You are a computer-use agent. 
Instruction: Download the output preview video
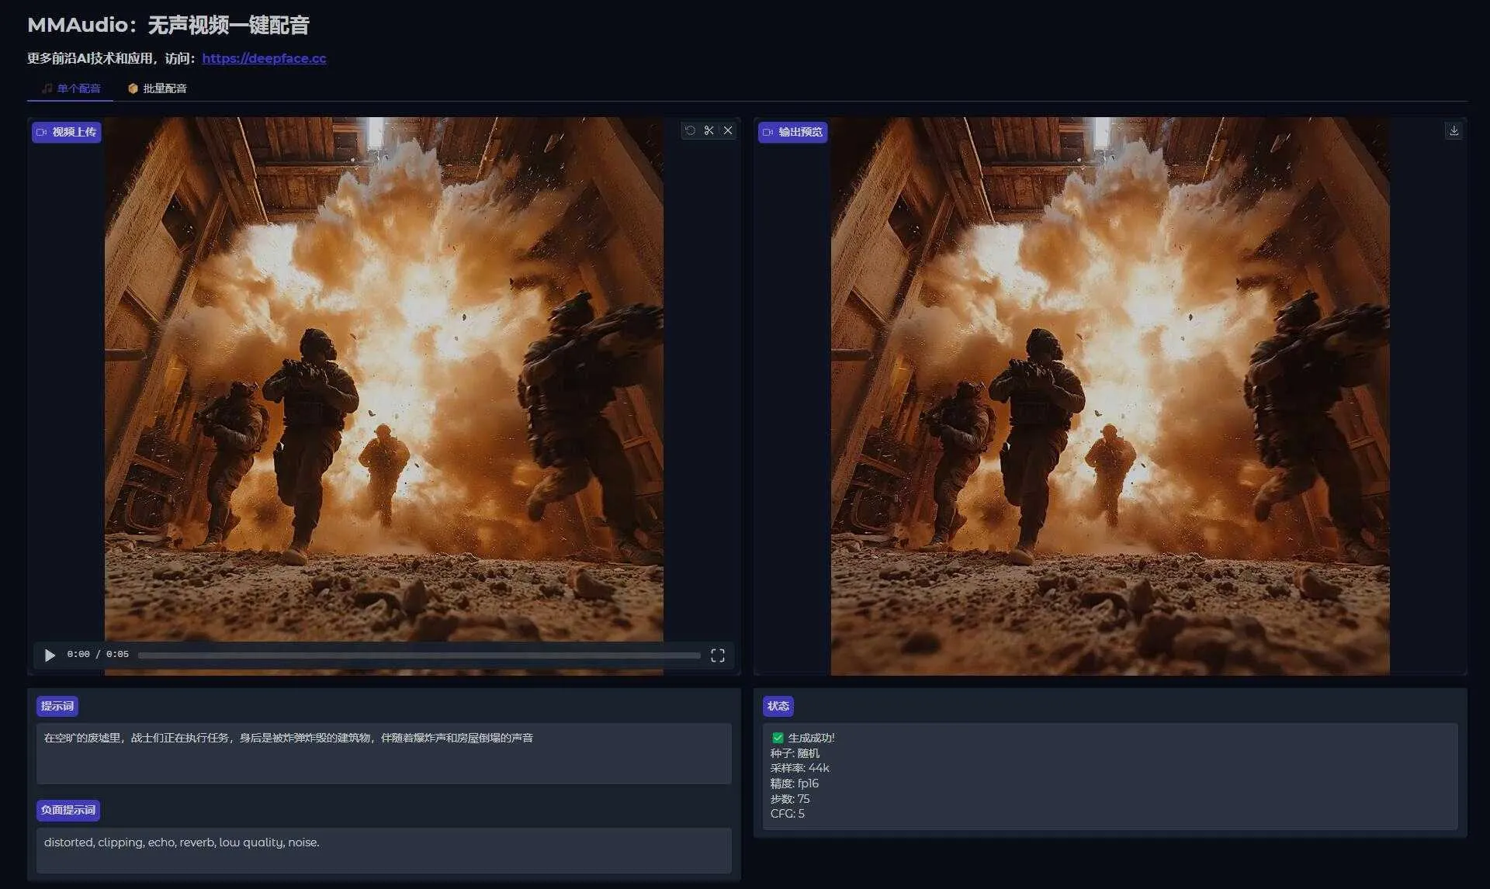pos(1454,131)
